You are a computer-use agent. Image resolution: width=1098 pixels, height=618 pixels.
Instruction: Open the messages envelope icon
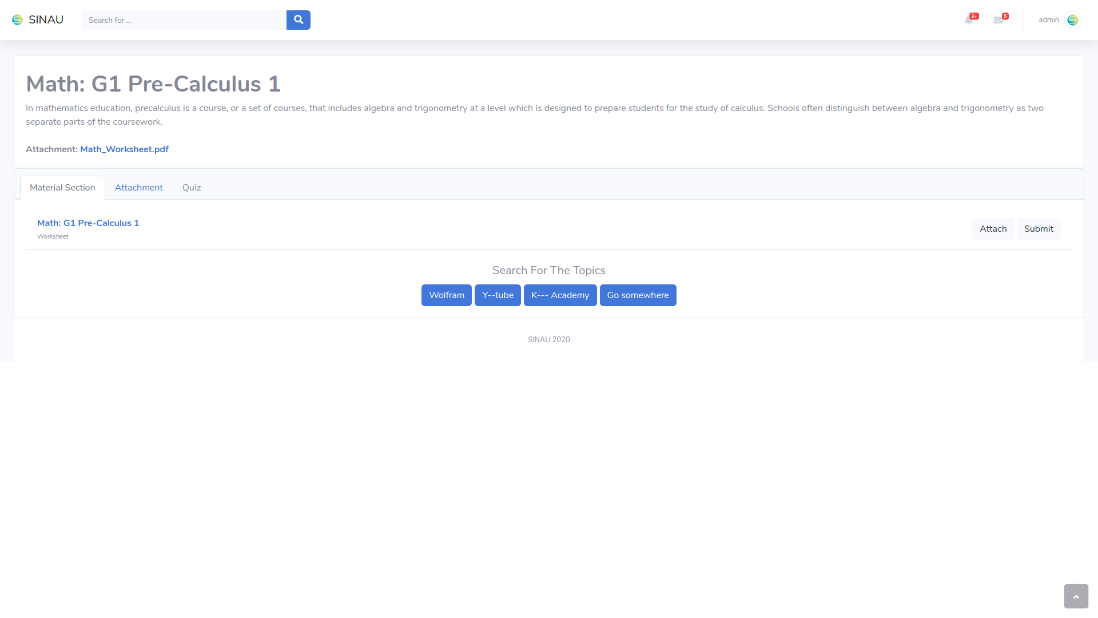click(x=998, y=20)
